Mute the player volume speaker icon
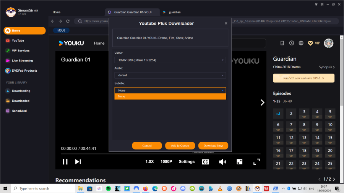The image size is (344, 193). point(222,162)
